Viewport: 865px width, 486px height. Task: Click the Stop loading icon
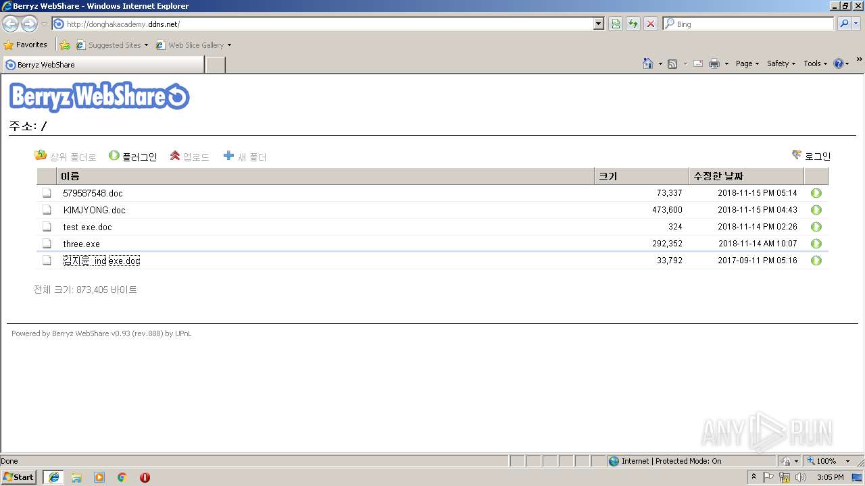651,24
